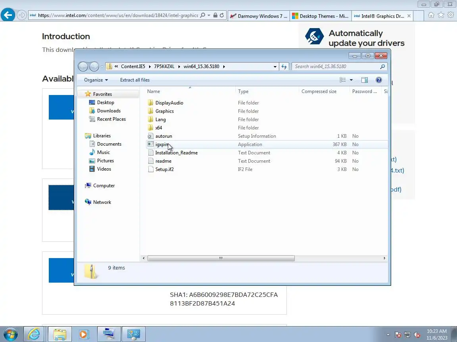457x342 pixels.
Task: Toggle the preview pane icon
Action: (364, 80)
